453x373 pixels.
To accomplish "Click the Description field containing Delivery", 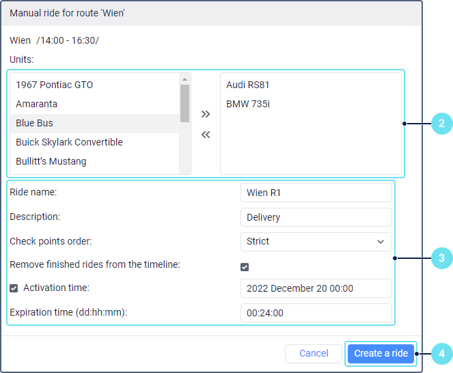I will tap(316, 217).
